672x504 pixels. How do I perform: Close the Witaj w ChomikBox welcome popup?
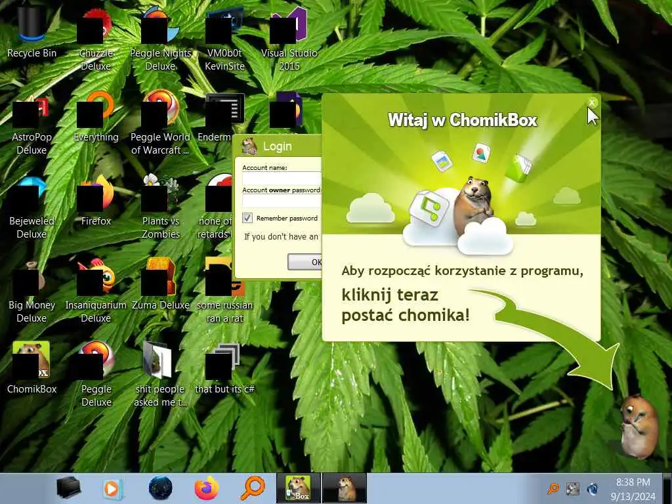point(592,102)
